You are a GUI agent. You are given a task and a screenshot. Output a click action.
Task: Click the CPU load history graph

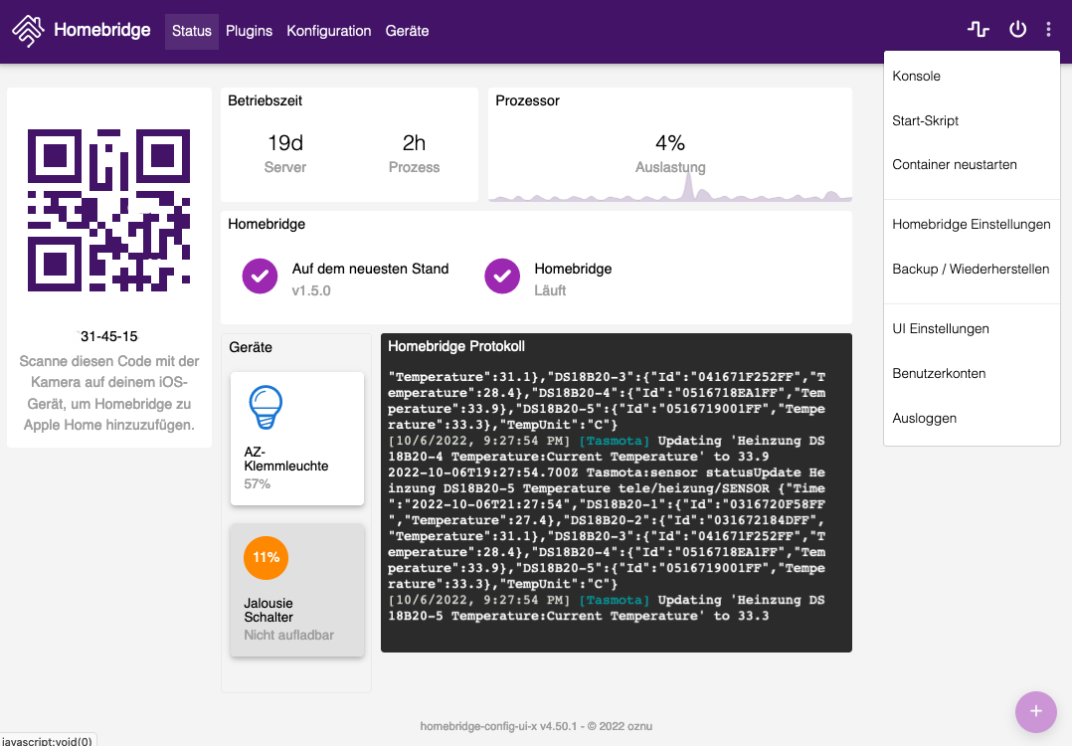point(670,189)
